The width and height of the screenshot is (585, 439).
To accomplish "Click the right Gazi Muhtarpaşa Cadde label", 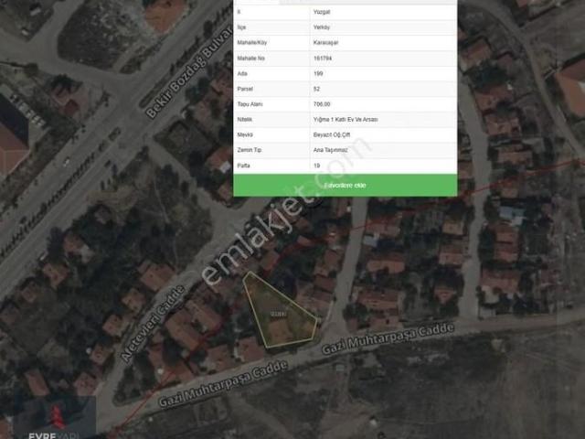I will pyautogui.click(x=388, y=339).
